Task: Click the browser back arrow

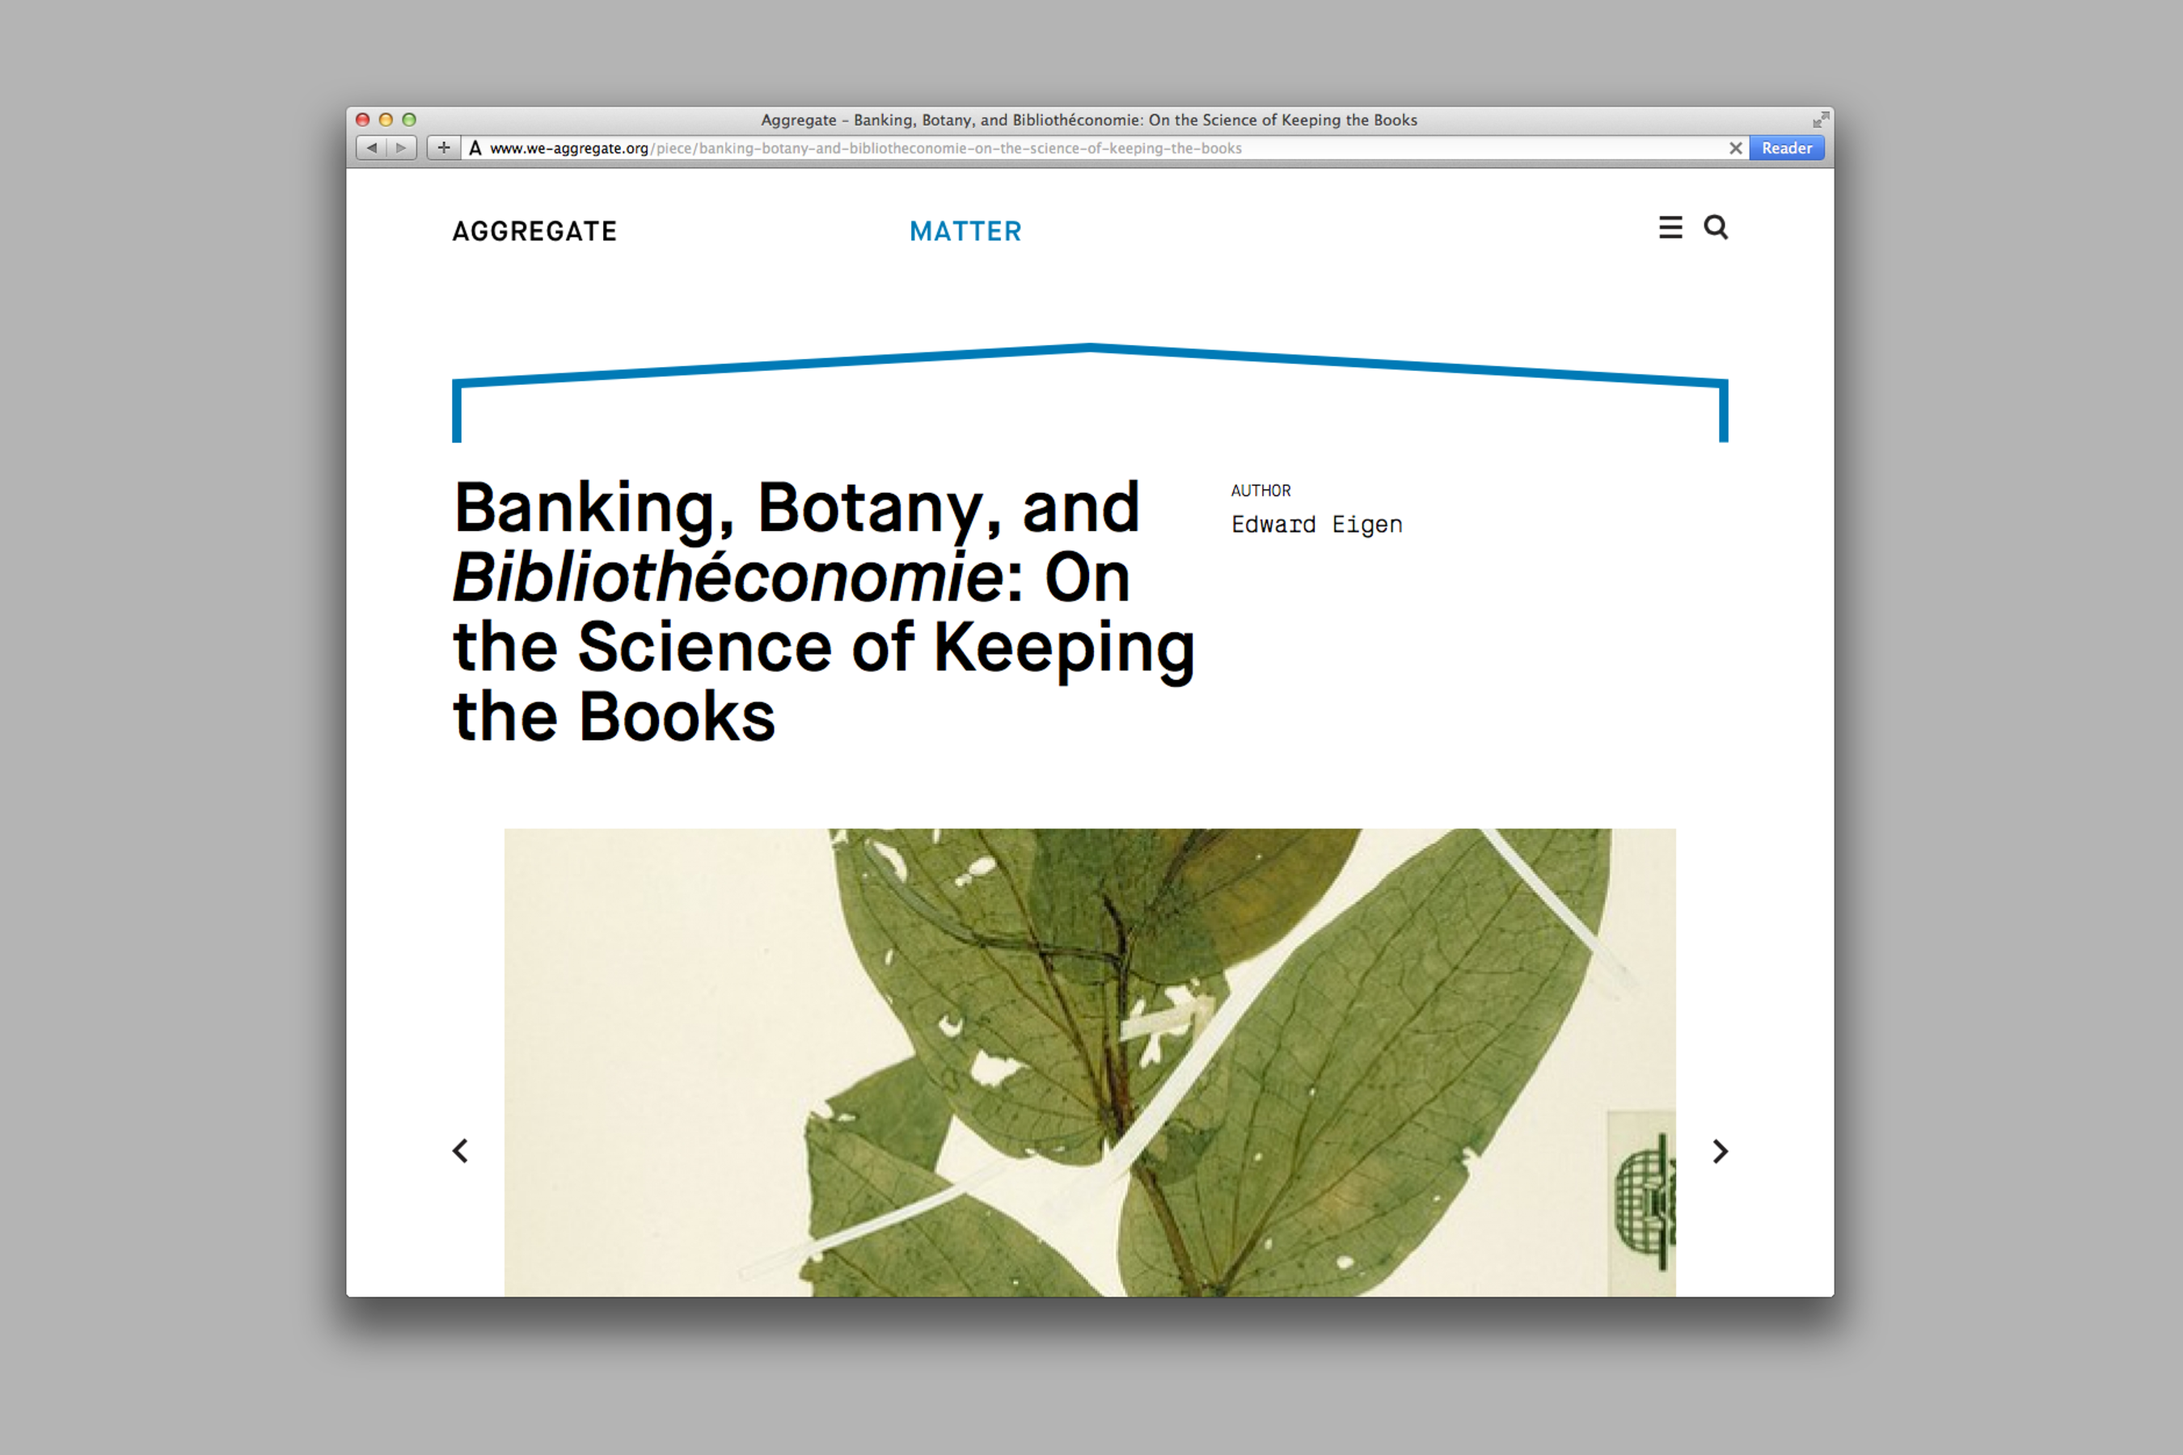Action: point(372,148)
